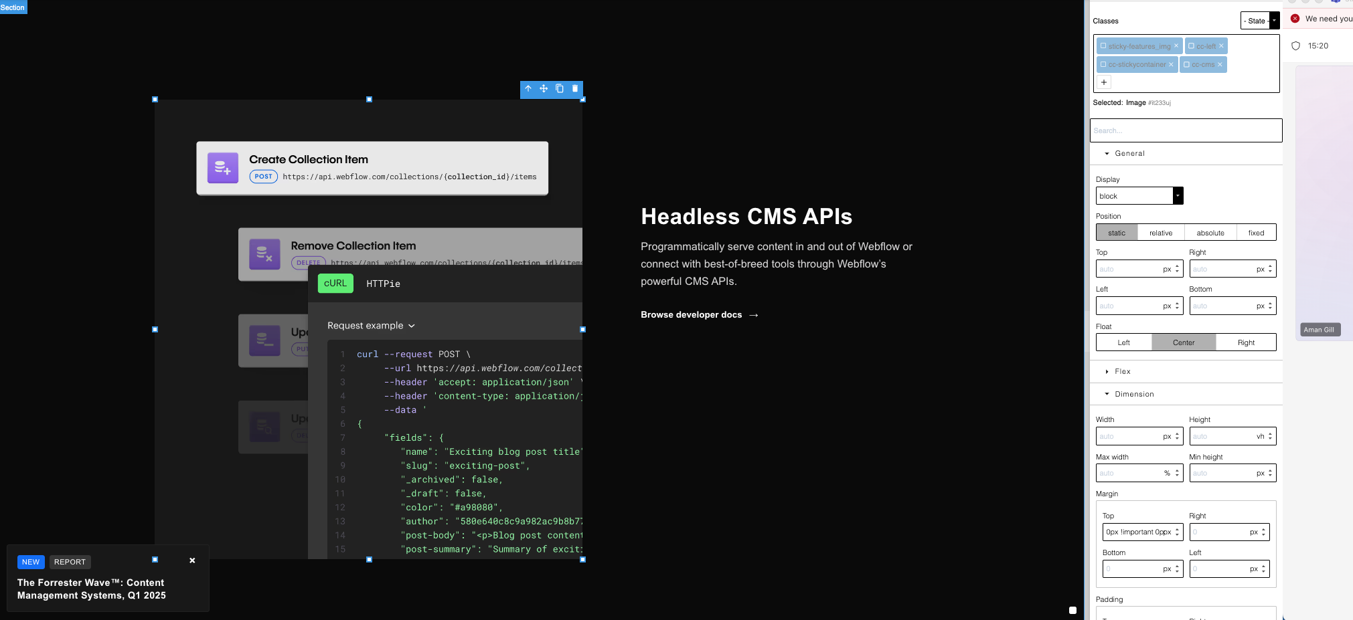Toggle the cc-stickycontainer class checkbox
Viewport: 1353px width, 620px height.
click(x=1103, y=65)
